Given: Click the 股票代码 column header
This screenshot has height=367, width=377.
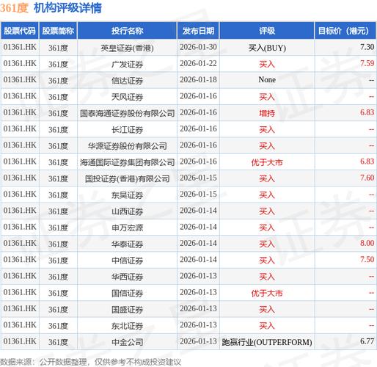Looking at the screenshot, I should click(20, 31).
